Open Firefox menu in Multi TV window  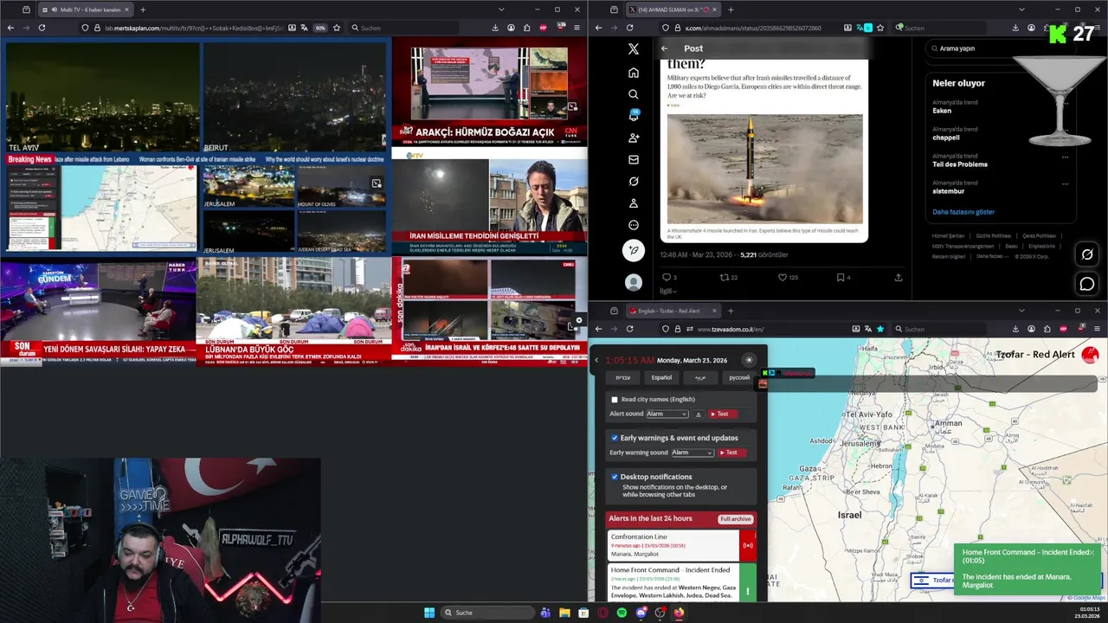pos(577,28)
